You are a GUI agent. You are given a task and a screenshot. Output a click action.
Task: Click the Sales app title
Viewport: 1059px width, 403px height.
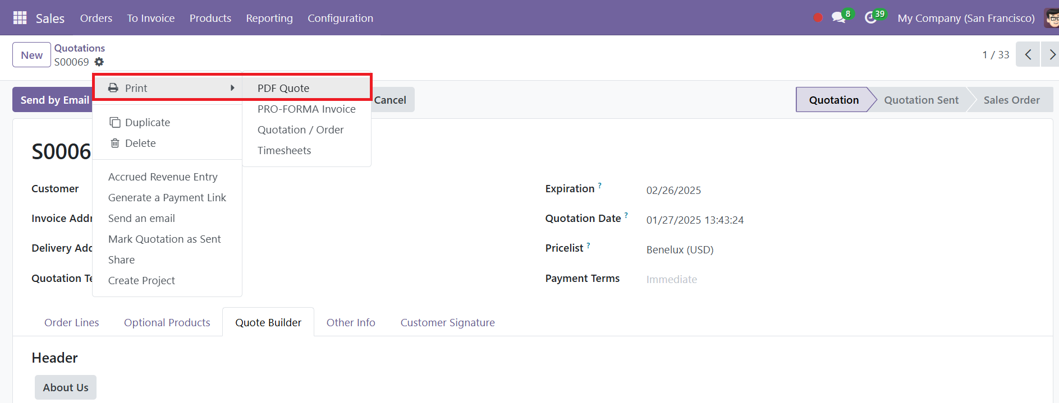coord(50,18)
